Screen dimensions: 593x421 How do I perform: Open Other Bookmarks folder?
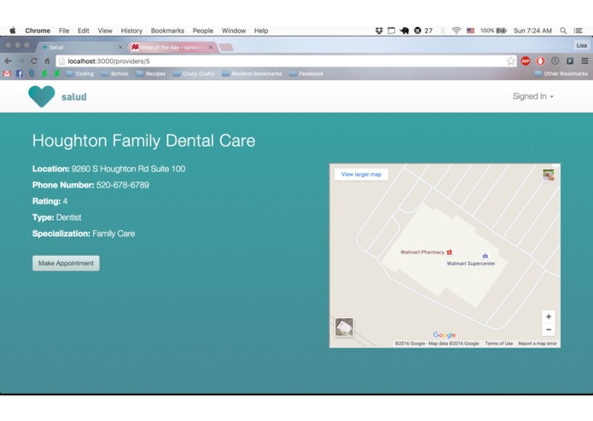(x=561, y=73)
